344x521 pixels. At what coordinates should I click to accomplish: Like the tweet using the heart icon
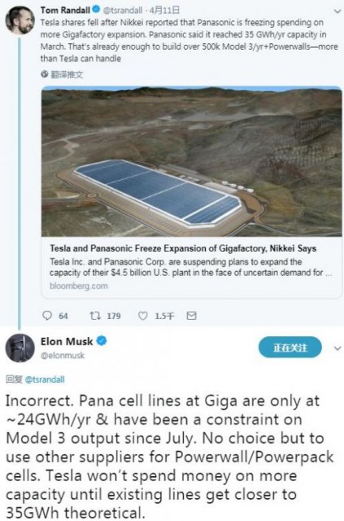click(x=142, y=315)
